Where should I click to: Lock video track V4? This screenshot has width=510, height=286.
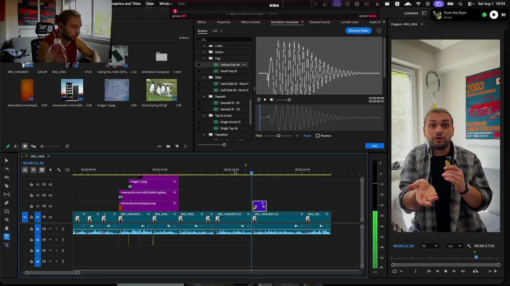pyautogui.click(x=31, y=184)
